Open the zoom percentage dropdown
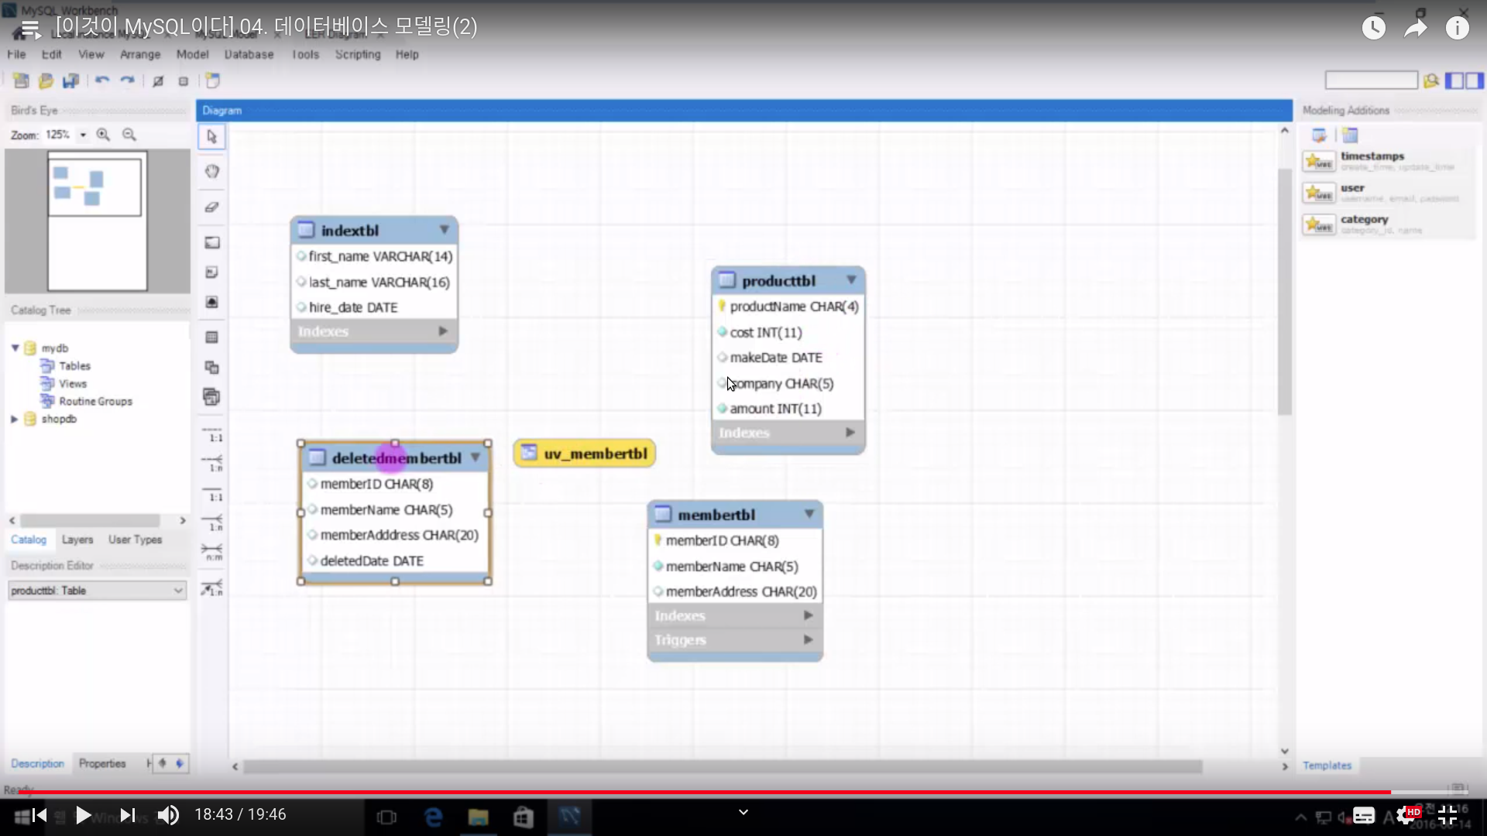Screen dimensions: 1487x836 (83, 135)
